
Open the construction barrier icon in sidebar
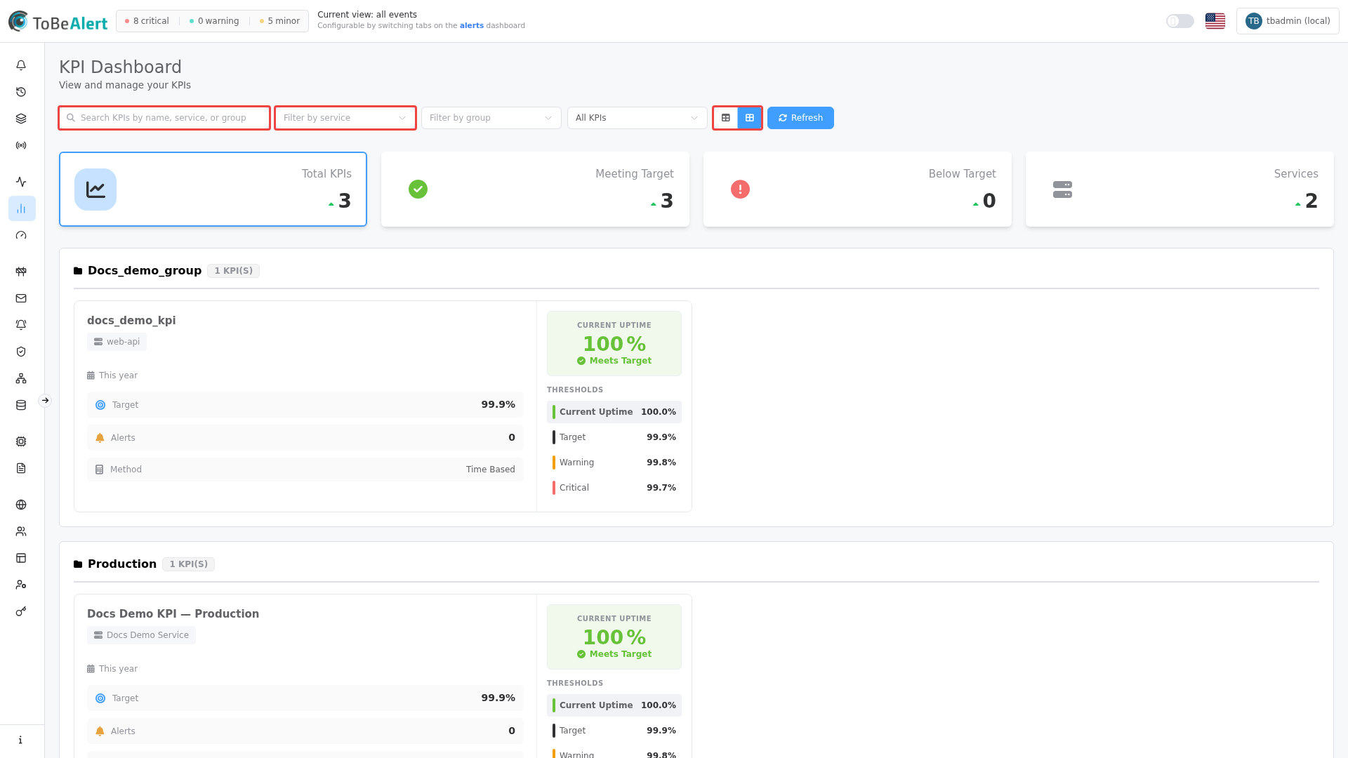21,272
